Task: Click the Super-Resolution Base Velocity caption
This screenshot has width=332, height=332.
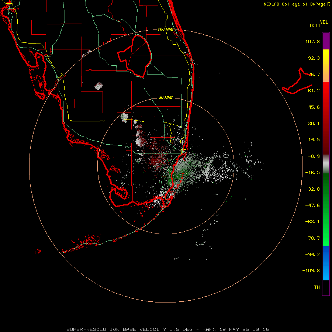Action: [167, 329]
